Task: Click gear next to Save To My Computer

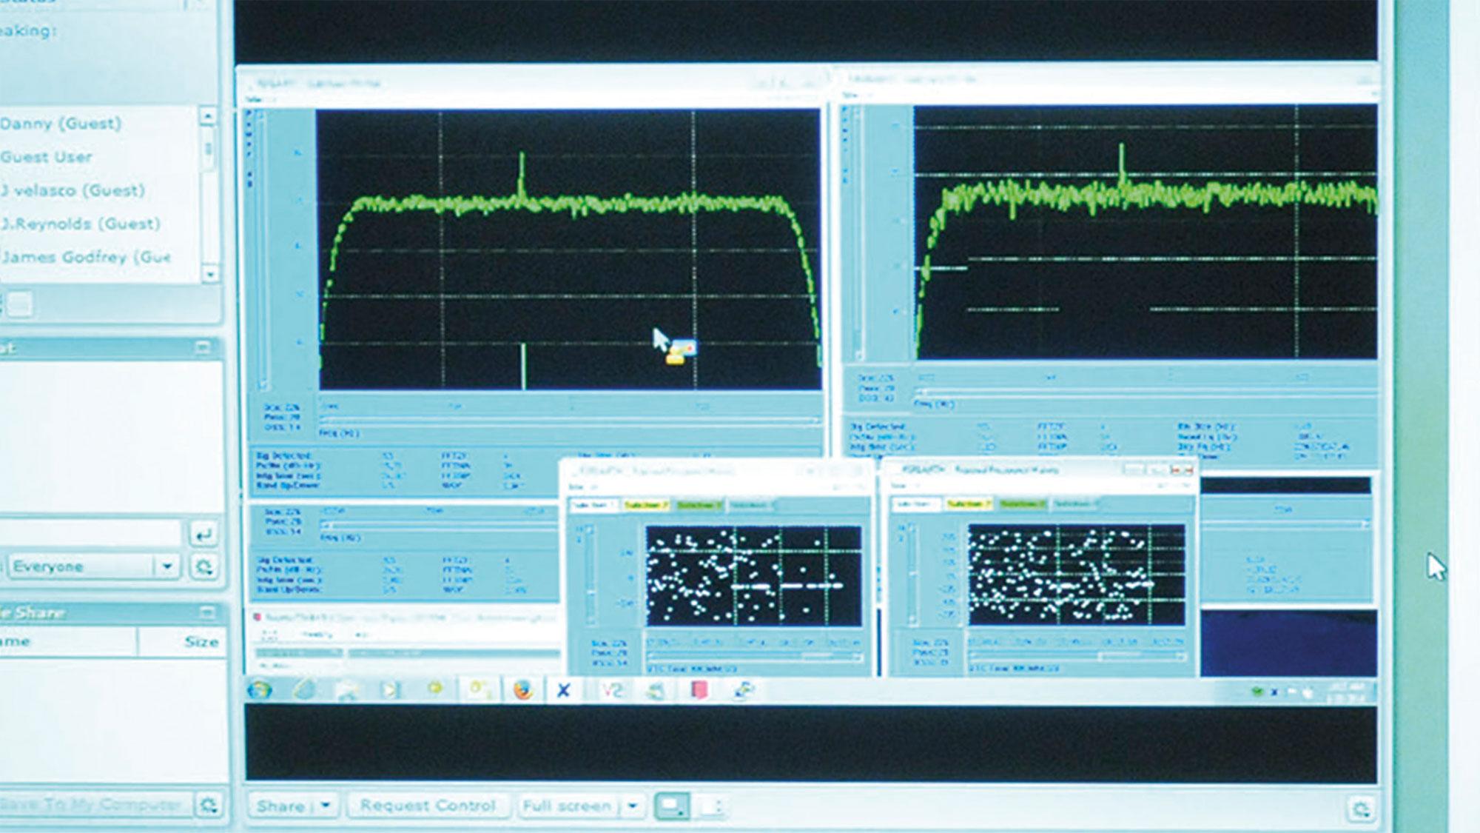Action: pos(208,805)
